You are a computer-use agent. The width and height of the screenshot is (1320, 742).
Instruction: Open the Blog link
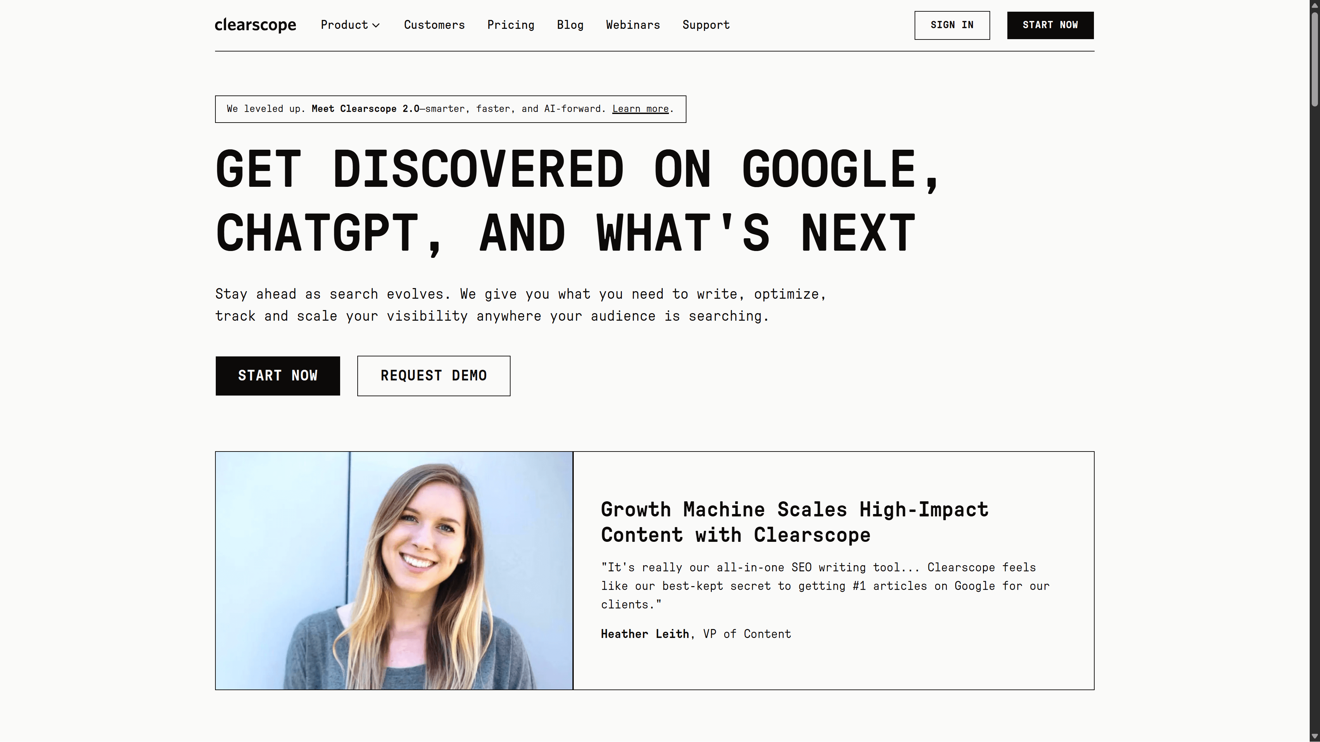coord(570,25)
